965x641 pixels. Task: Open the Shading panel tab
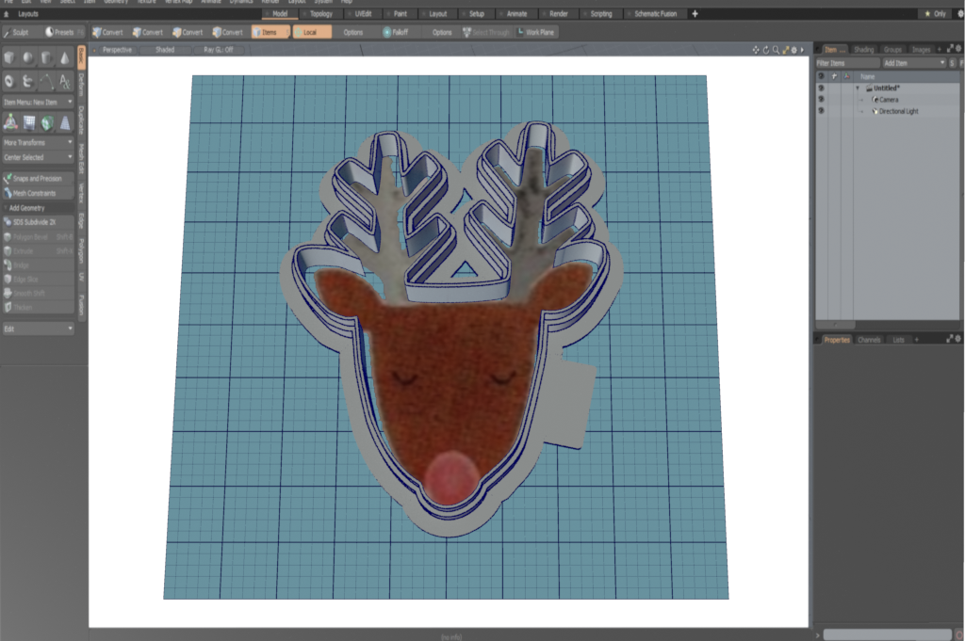pos(863,49)
